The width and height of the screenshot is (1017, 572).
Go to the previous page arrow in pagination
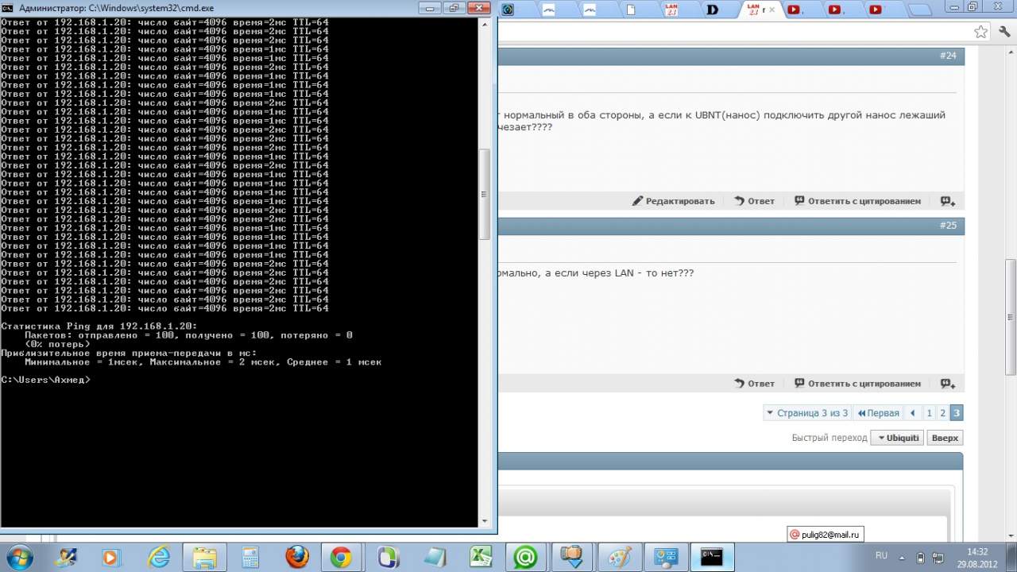point(913,413)
